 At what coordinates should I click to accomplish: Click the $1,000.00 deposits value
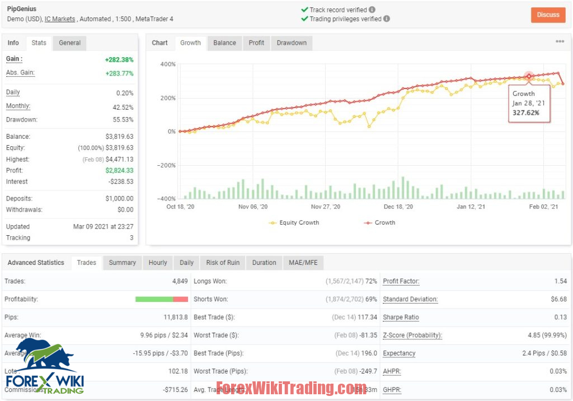pos(120,199)
